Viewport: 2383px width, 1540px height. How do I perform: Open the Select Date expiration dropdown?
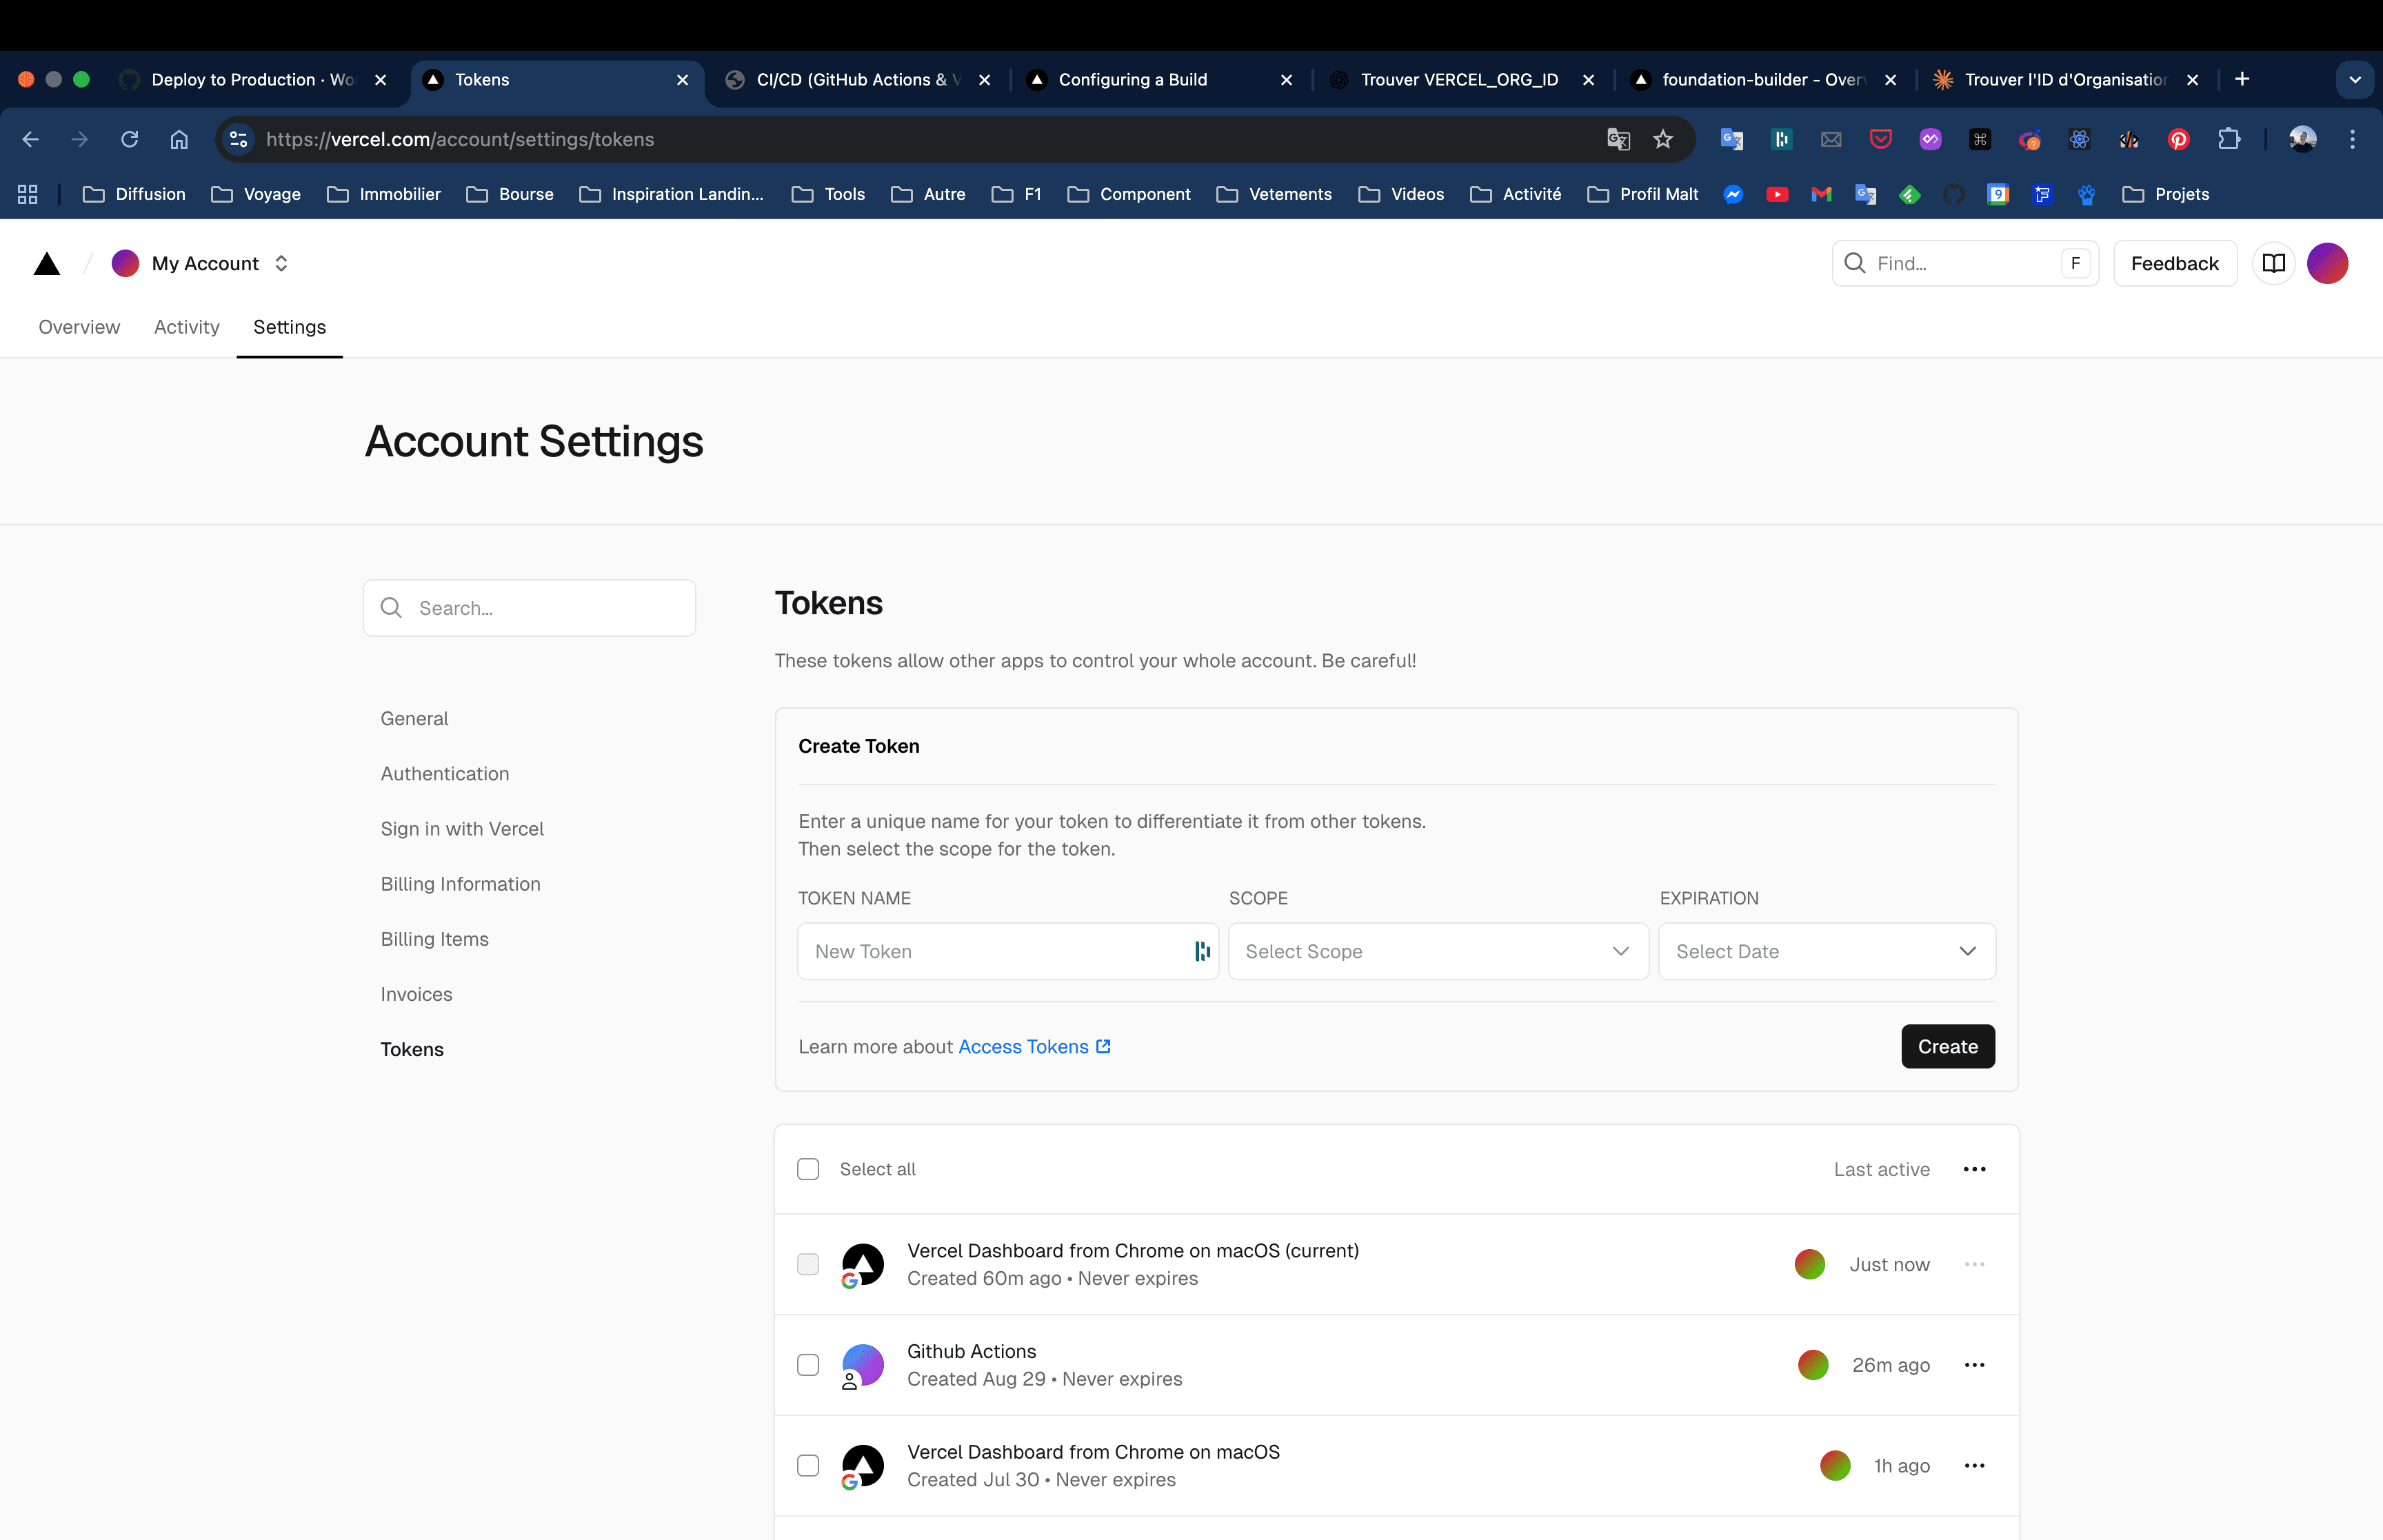coord(1826,951)
